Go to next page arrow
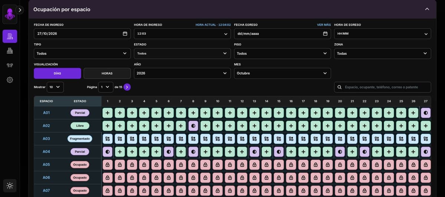The image size is (445, 197). (127, 87)
